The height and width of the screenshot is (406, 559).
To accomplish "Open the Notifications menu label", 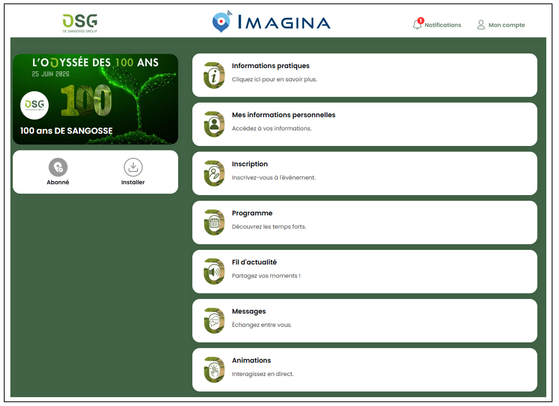I will 443,25.
